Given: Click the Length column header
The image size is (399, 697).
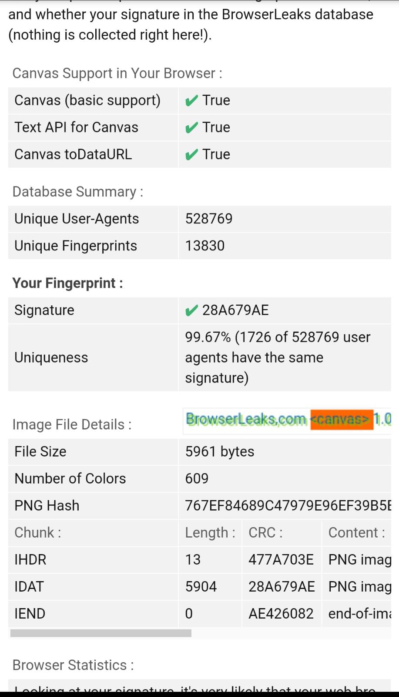Looking at the screenshot, I should [x=210, y=532].
